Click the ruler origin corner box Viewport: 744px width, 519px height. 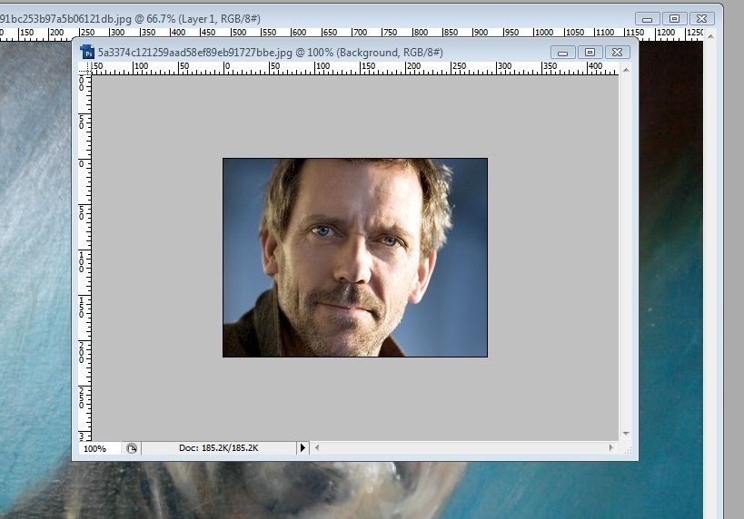click(84, 69)
